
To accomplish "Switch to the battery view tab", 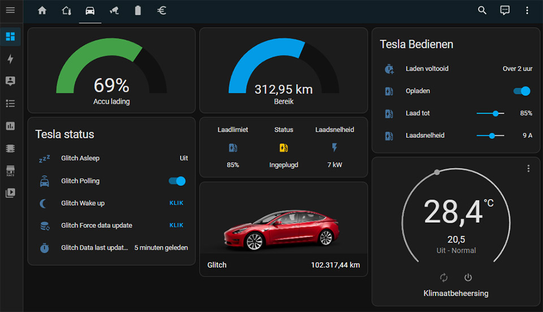I will pos(138,10).
